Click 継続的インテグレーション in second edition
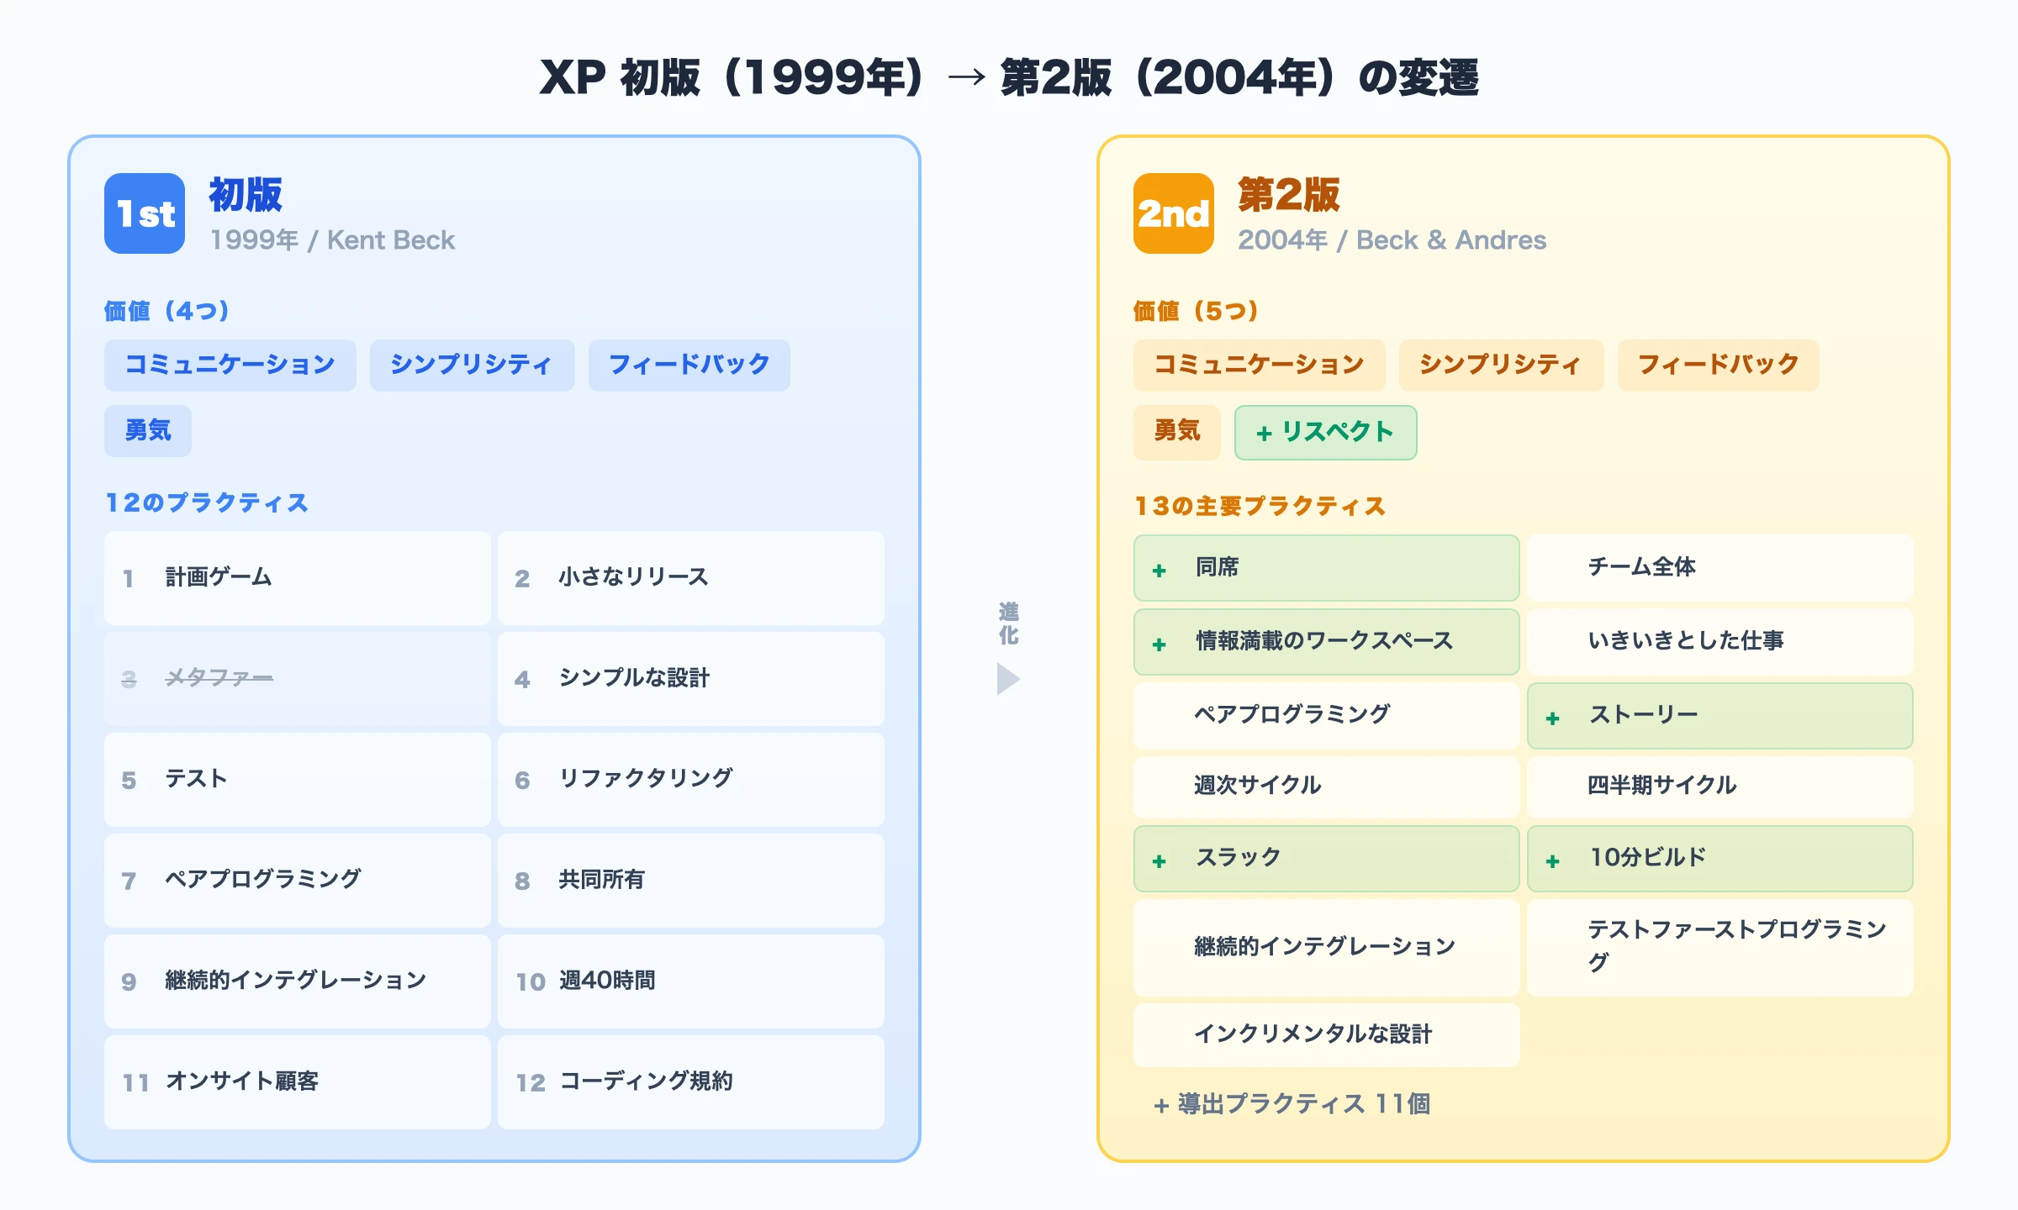The height and width of the screenshot is (1210, 2018). click(x=1327, y=948)
